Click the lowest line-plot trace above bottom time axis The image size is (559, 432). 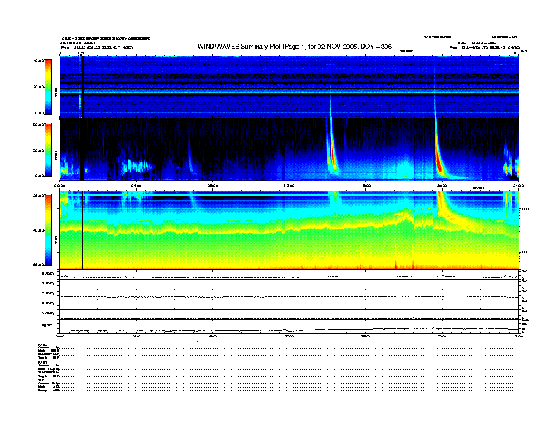(x=289, y=329)
